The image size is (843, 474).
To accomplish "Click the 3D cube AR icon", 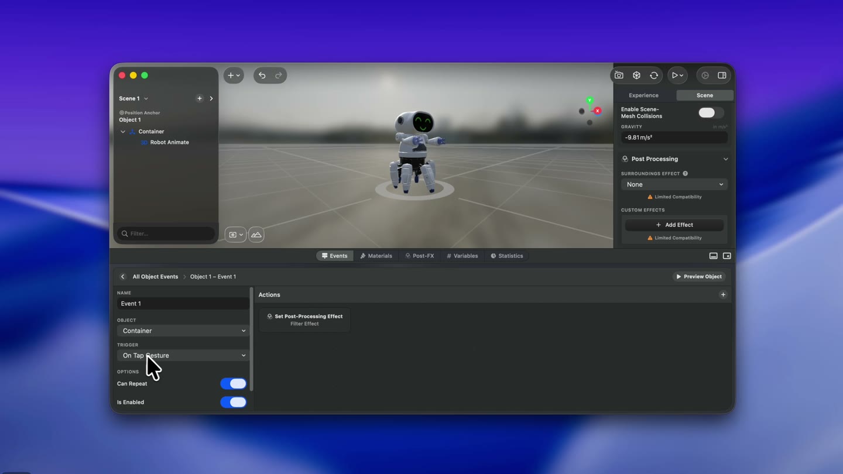I will click(636, 75).
